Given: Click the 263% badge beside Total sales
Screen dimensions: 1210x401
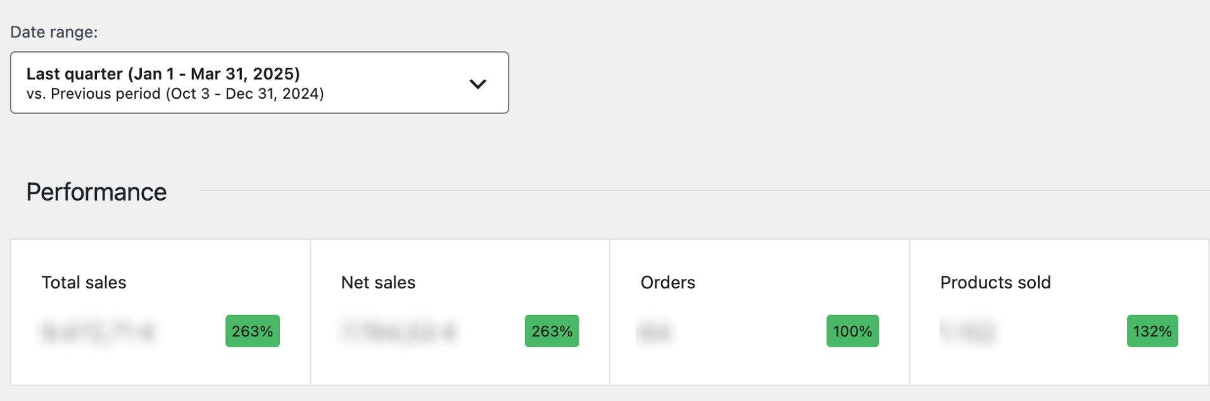Looking at the screenshot, I should click(x=252, y=331).
